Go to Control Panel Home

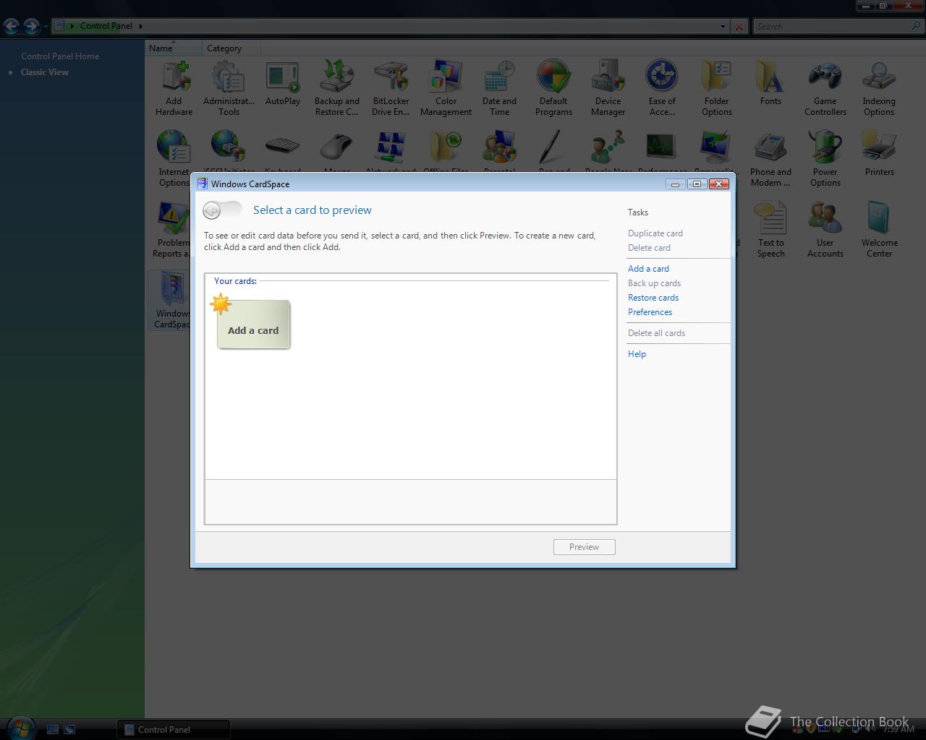(x=60, y=56)
